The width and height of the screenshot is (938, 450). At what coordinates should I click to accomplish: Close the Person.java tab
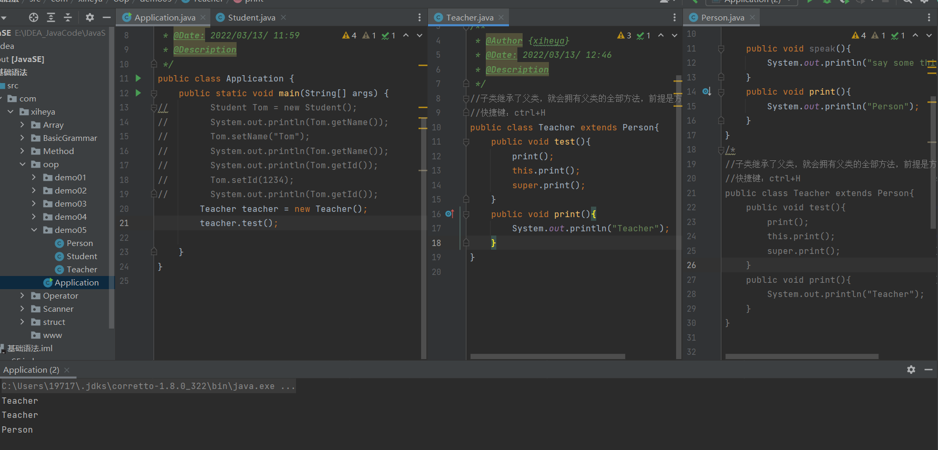[x=752, y=17]
